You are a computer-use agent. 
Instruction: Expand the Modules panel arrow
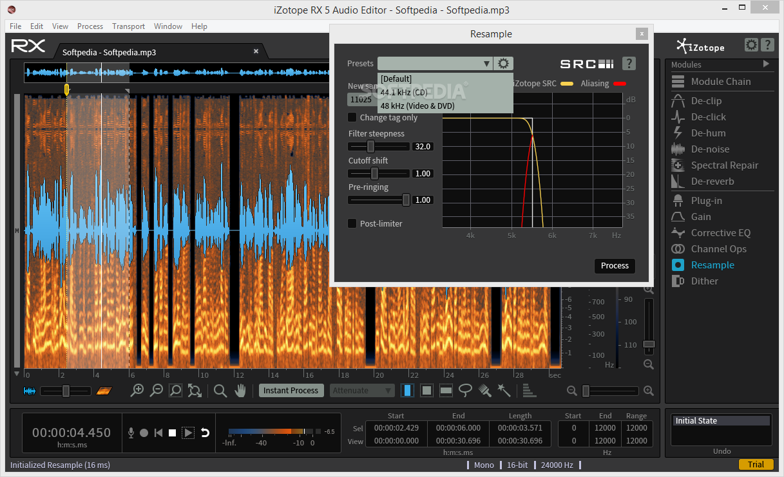click(766, 64)
